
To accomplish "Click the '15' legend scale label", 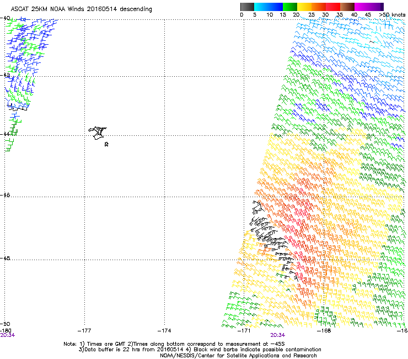I will click(x=283, y=15).
